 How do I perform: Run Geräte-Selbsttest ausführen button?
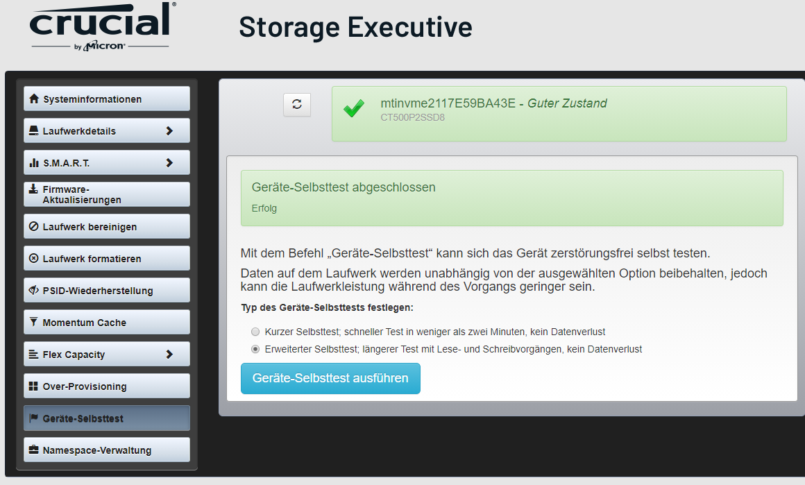coord(330,378)
